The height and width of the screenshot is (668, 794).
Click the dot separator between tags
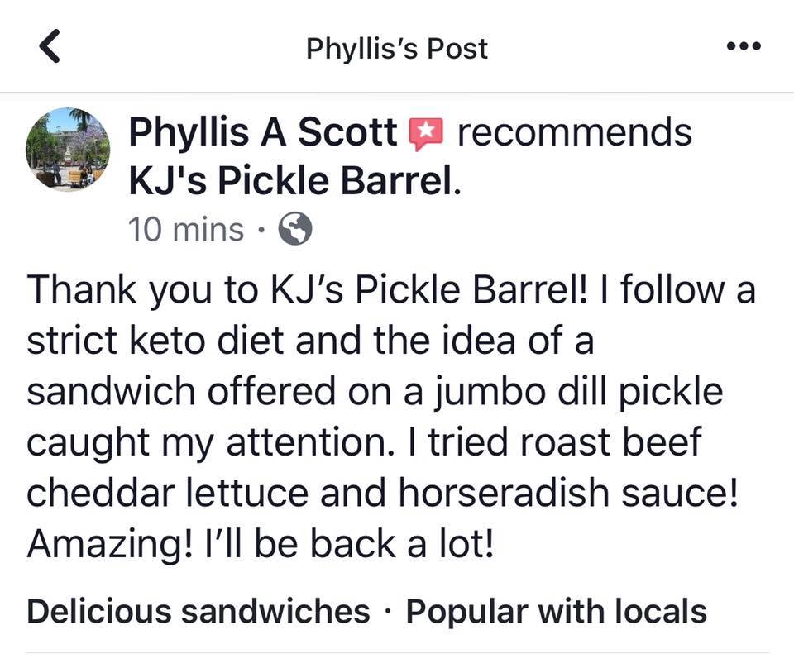tap(385, 611)
